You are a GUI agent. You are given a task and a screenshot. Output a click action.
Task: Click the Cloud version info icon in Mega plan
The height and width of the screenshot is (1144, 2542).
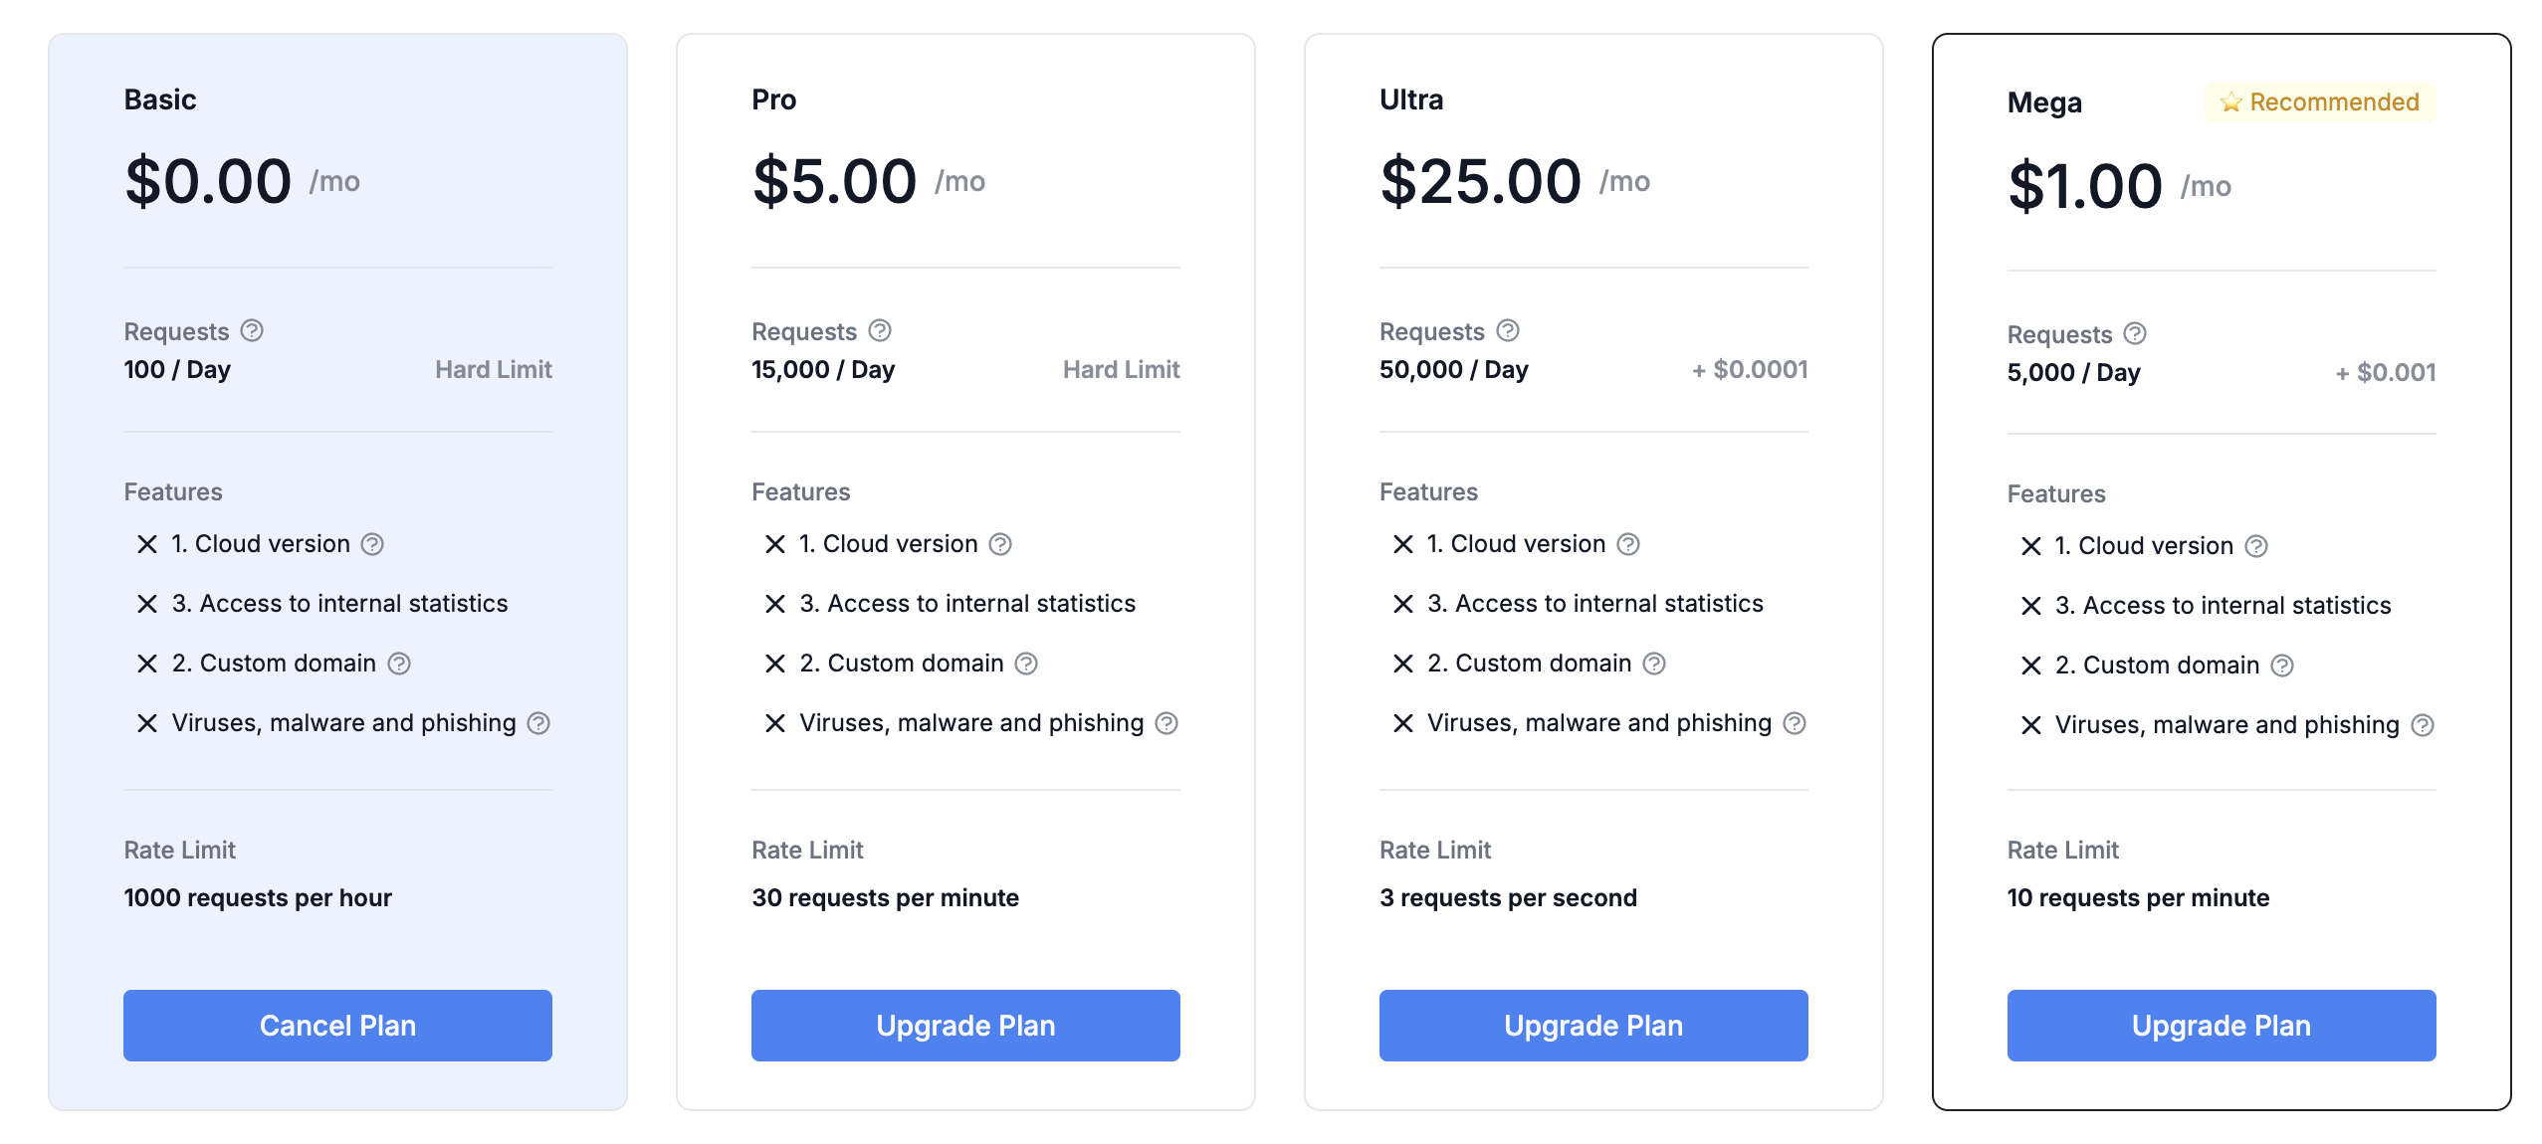click(2256, 546)
